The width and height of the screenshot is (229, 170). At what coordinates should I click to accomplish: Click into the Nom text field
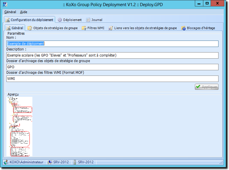[112, 44]
